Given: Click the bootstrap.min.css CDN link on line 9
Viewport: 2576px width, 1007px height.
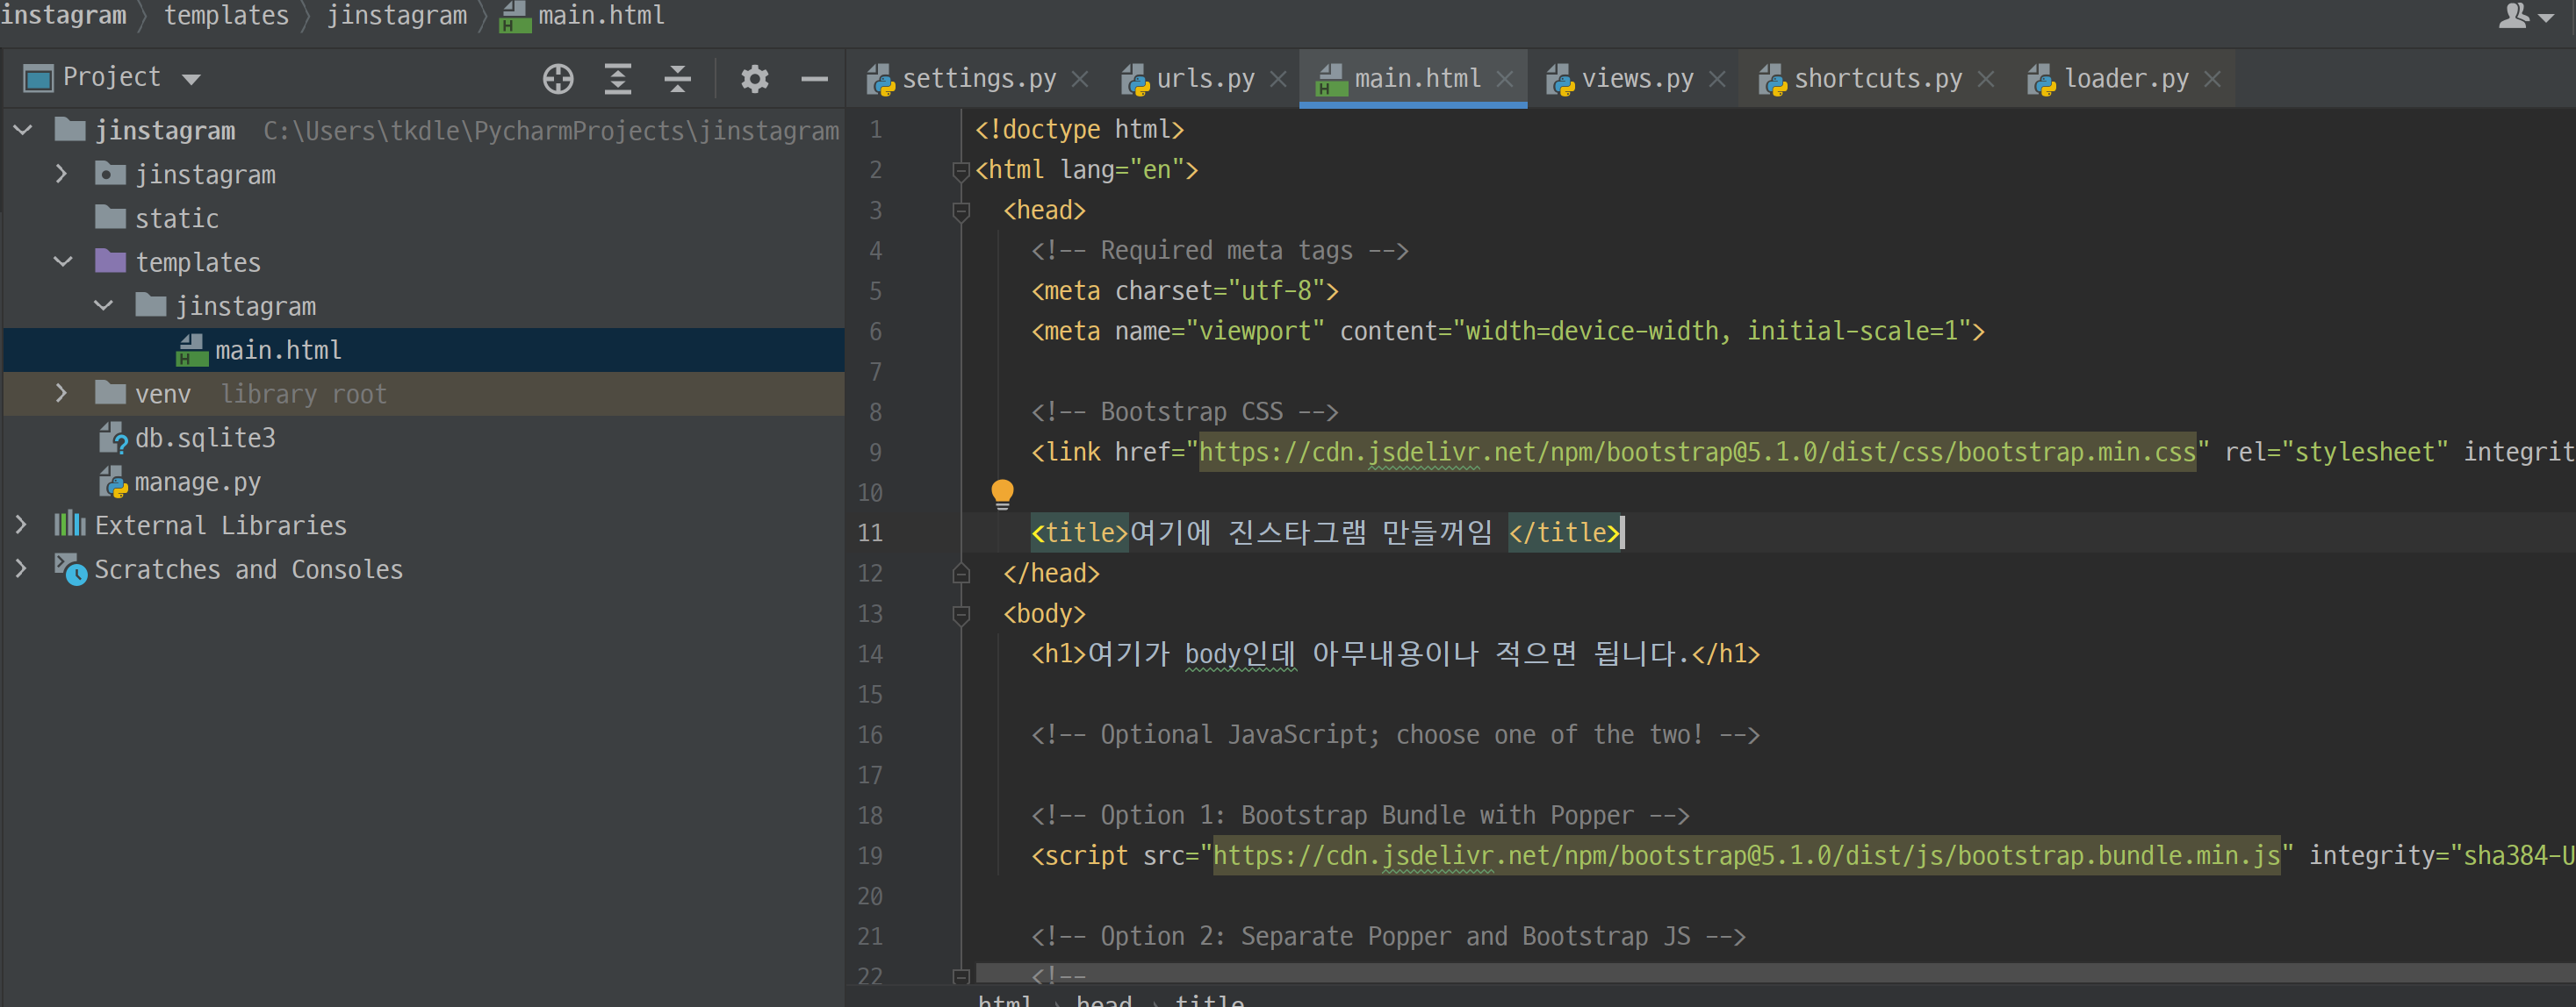Looking at the screenshot, I should point(1697,453).
